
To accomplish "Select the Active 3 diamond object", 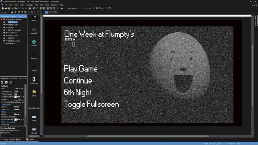I will (34, 42).
